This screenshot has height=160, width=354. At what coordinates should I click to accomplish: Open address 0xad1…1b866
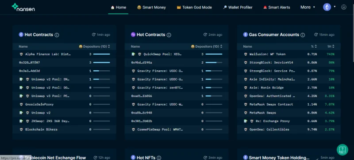pos(142,96)
